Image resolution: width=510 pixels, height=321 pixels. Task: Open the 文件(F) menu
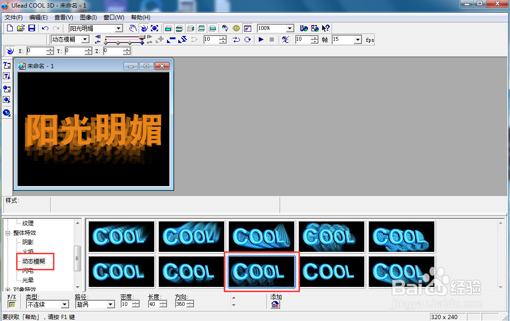click(x=13, y=17)
